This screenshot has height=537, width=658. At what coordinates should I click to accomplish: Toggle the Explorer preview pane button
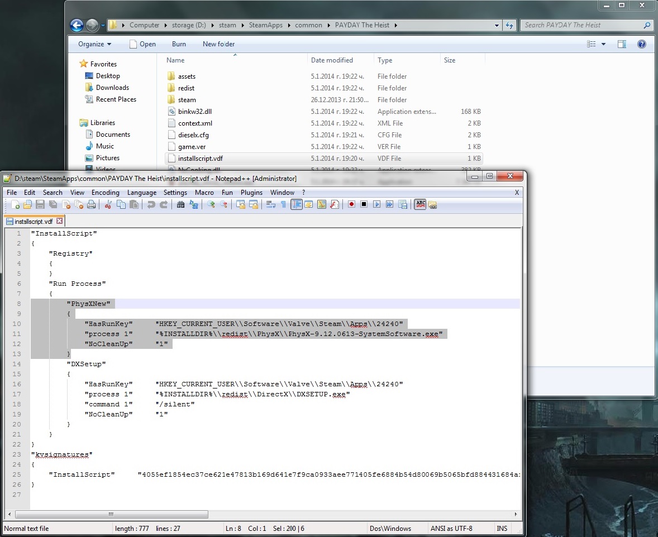622,44
